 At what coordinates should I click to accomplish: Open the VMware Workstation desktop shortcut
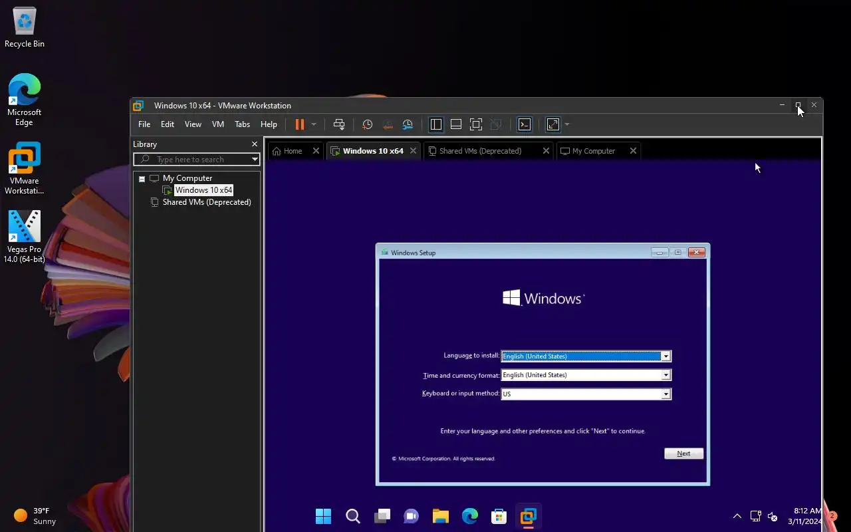click(x=25, y=168)
